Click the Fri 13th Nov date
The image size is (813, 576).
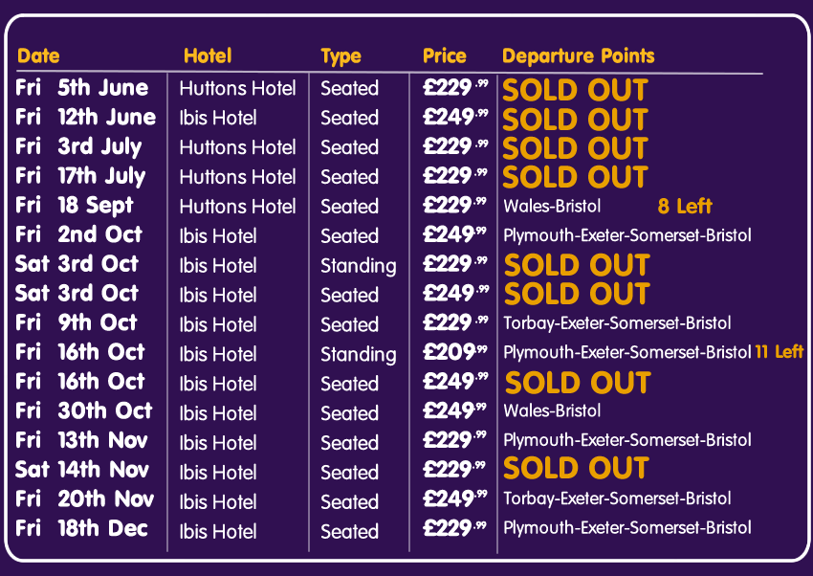coord(82,440)
